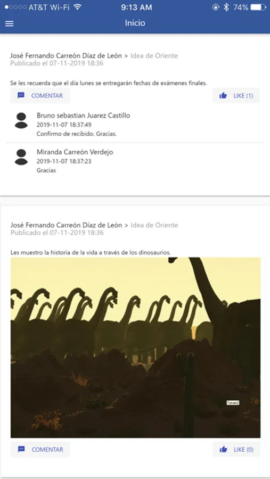
Task: Select the Inicio title in header
Action: [x=135, y=23]
